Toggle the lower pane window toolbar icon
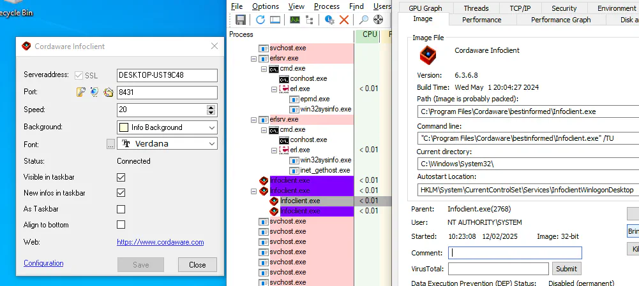Image resolution: width=639 pixels, height=286 pixels. click(275, 20)
